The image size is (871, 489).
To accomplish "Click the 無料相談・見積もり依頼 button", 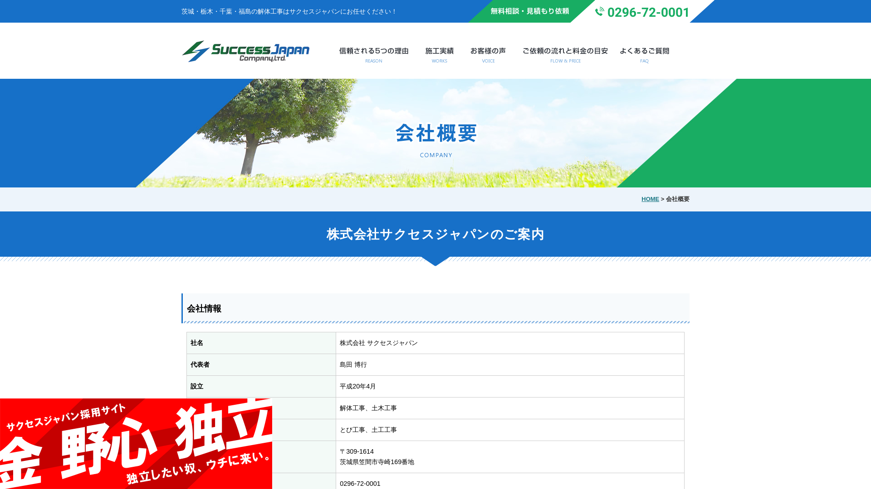I will point(529,11).
